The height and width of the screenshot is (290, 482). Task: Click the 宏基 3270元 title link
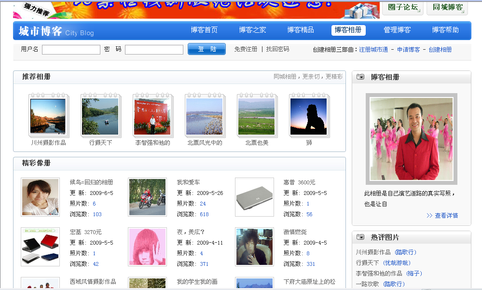pos(85,232)
